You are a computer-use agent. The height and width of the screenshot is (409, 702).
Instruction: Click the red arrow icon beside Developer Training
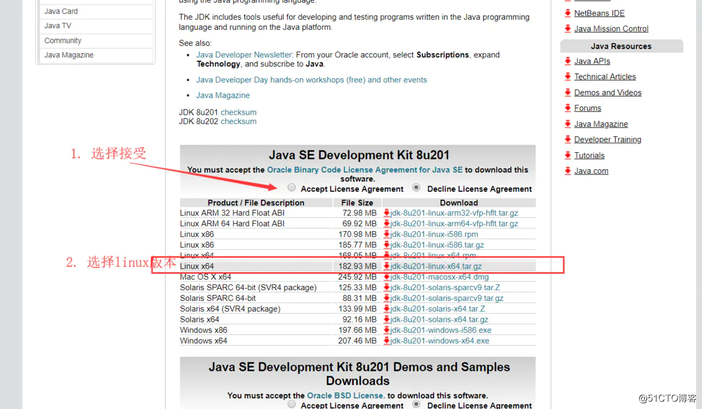(x=568, y=139)
